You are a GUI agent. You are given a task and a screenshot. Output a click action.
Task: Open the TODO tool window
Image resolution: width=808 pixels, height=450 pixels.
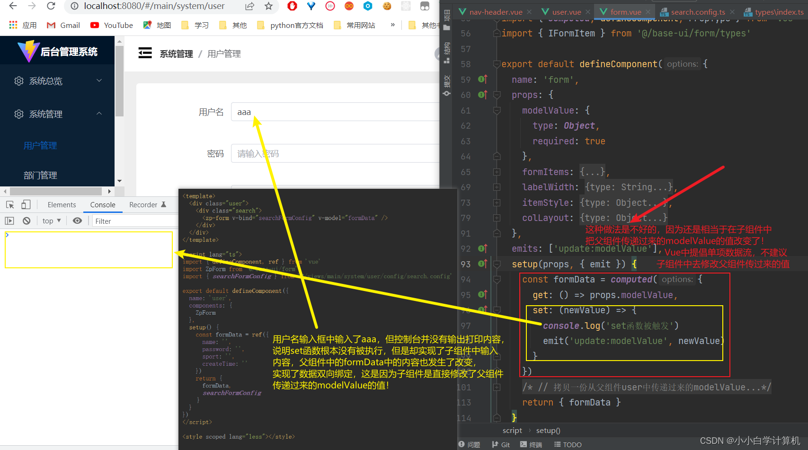(568, 444)
